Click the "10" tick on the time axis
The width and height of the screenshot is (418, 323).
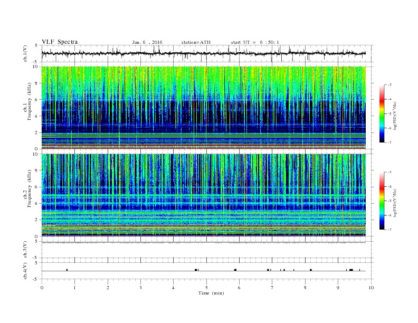tap(371, 288)
